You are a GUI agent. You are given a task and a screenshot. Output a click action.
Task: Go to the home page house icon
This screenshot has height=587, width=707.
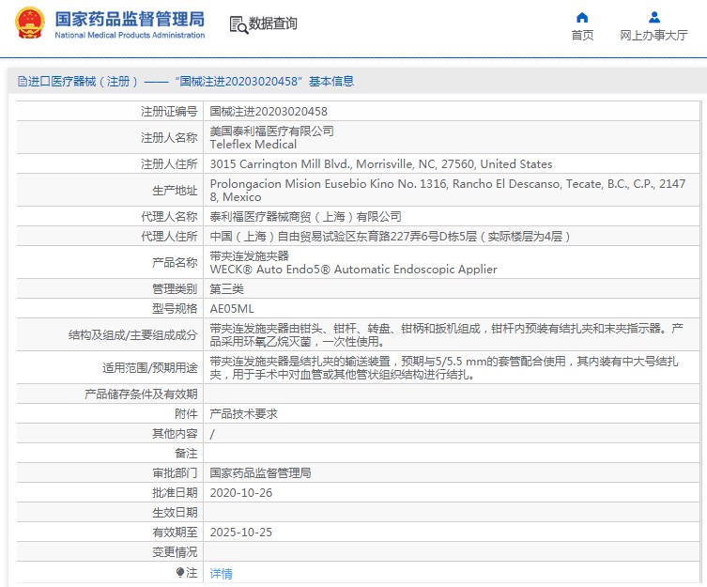point(582,18)
